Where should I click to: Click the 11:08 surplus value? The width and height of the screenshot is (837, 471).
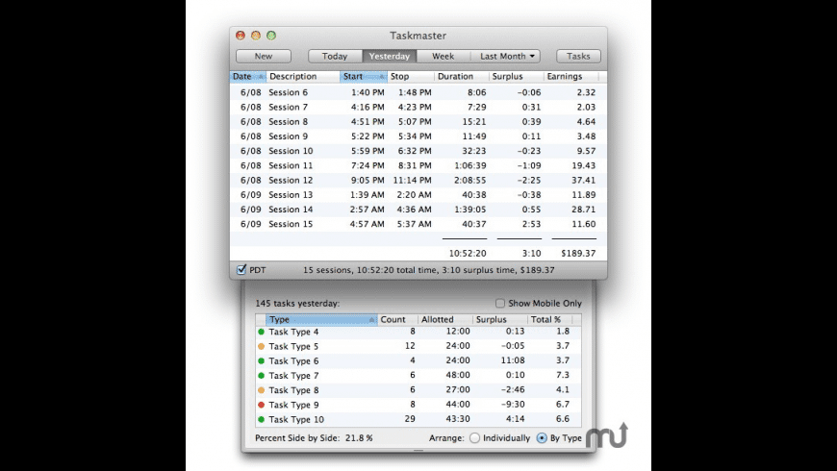click(x=513, y=360)
